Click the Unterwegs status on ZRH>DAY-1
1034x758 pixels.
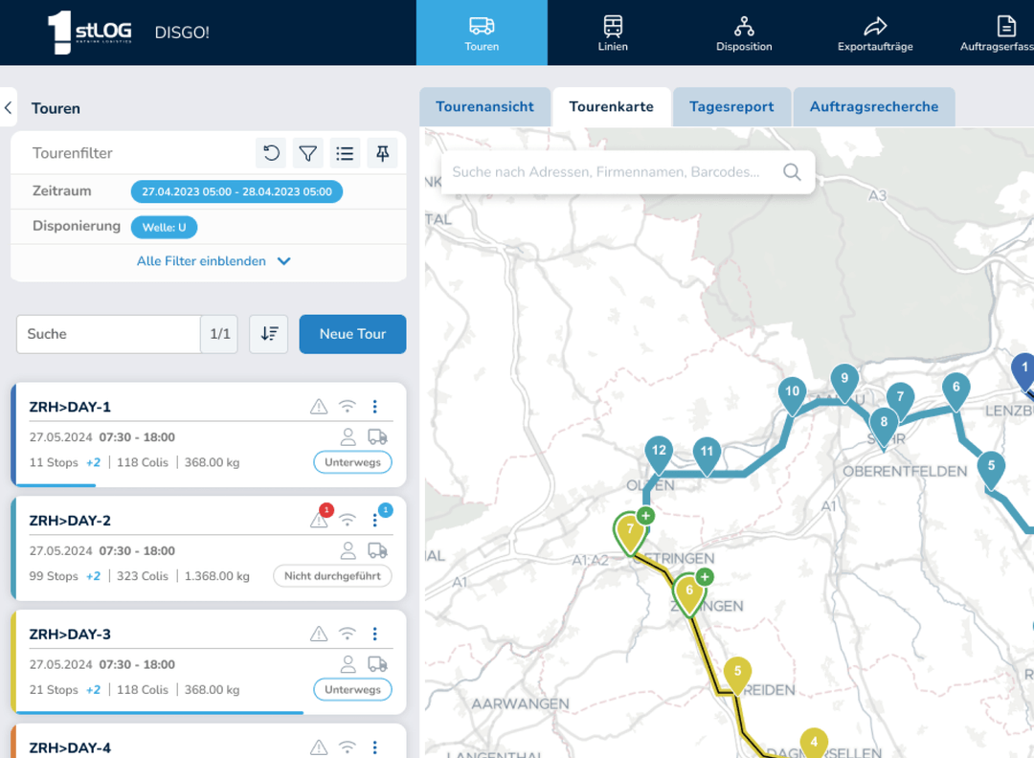coord(352,462)
